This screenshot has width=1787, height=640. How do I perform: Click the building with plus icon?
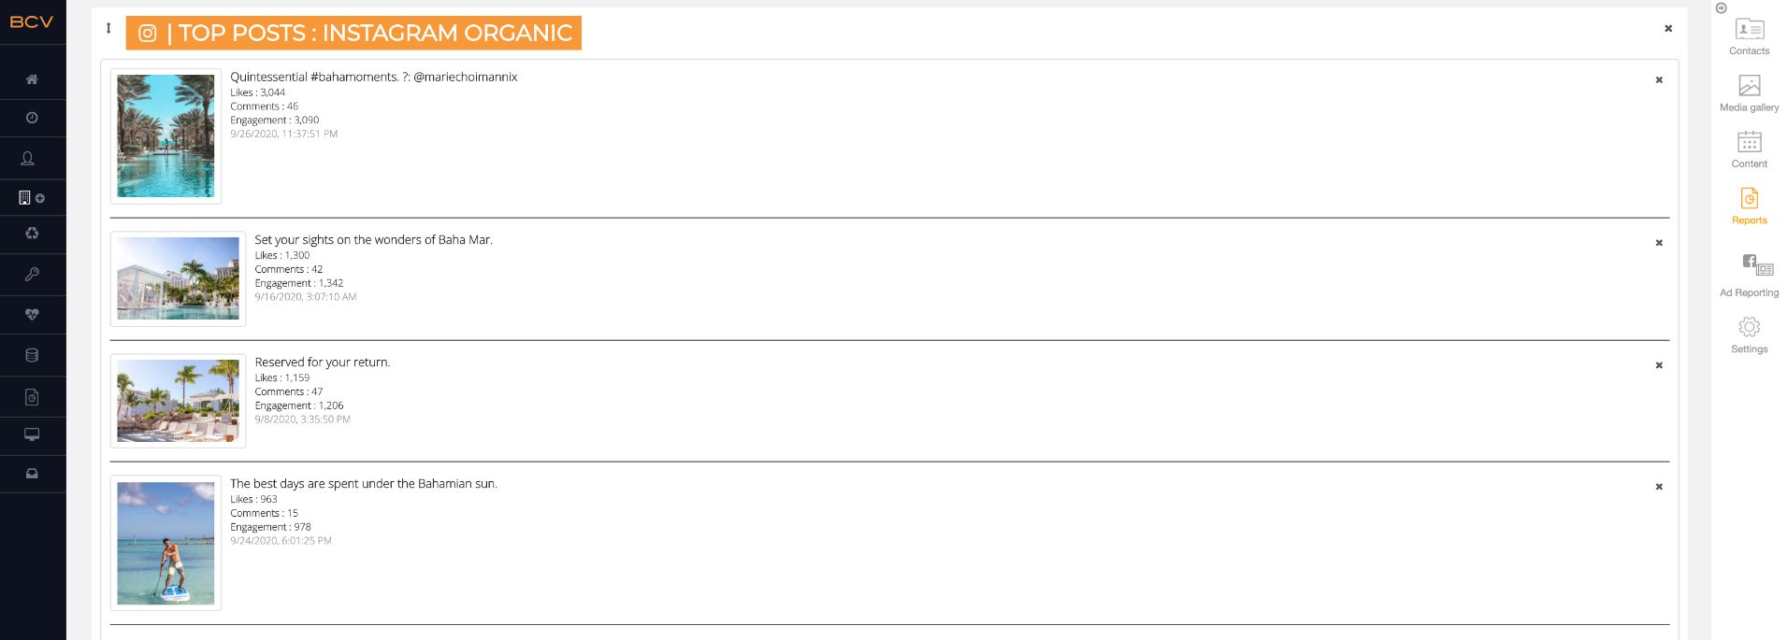tap(31, 198)
